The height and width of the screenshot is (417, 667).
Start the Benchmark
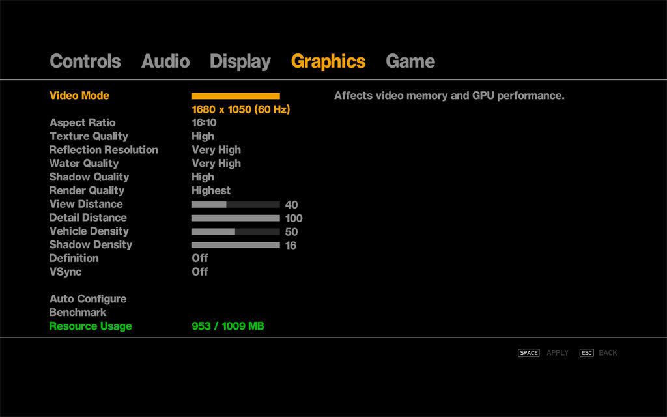pyautogui.click(x=78, y=313)
